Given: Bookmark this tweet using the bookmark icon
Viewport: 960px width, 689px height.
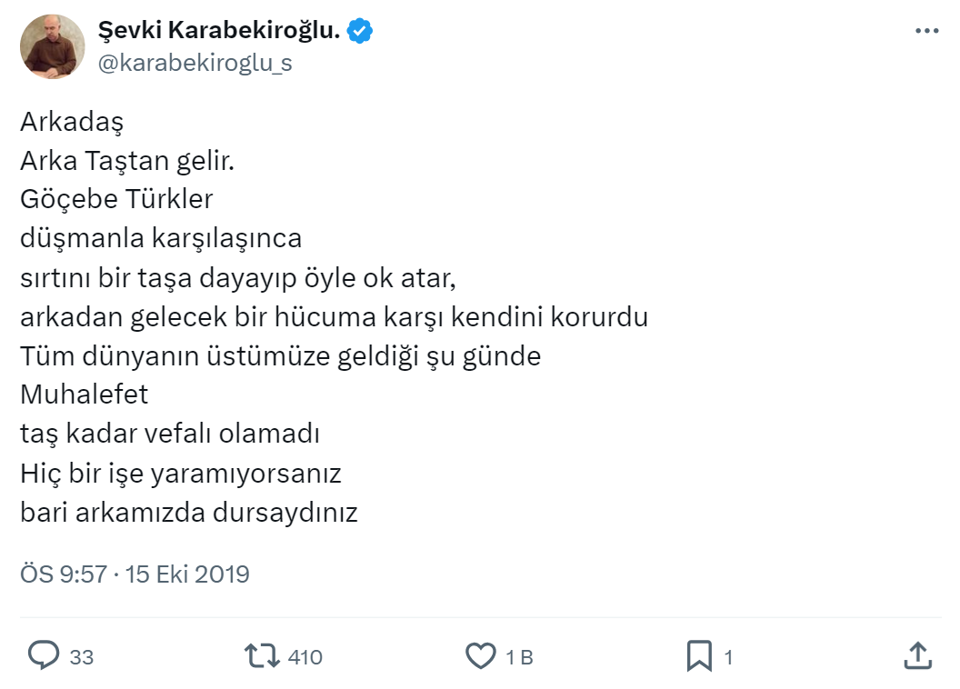Looking at the screenshot, I should (x=699, y=655).
